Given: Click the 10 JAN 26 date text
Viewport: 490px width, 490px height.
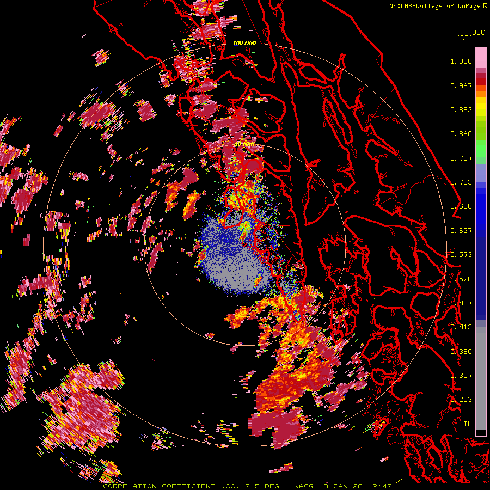Looking at the screenshot, I should click(x=342, y=486).
